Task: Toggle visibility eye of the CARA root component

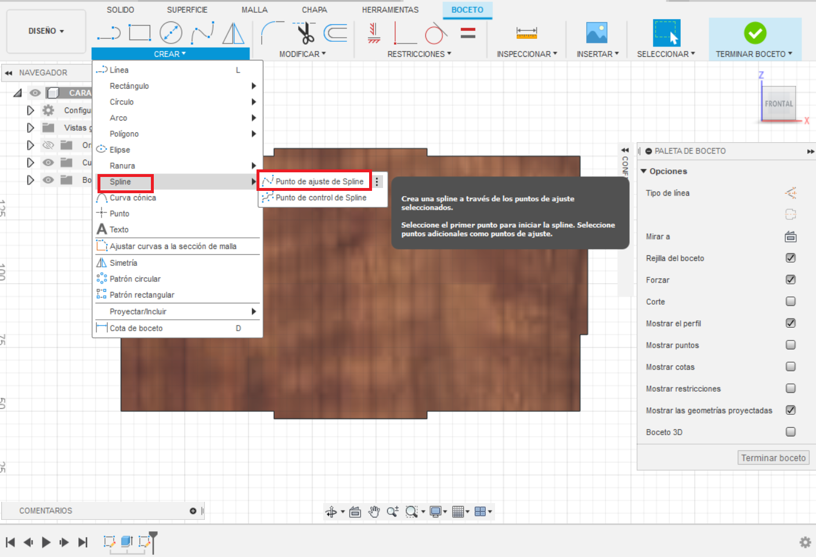Action: click(35, 93)
